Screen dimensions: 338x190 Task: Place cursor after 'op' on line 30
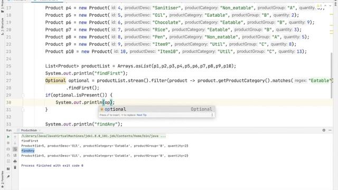coord(110,102)
